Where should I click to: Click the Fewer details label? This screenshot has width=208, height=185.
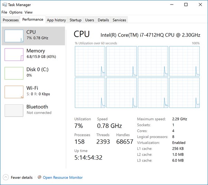click(22, 177)
